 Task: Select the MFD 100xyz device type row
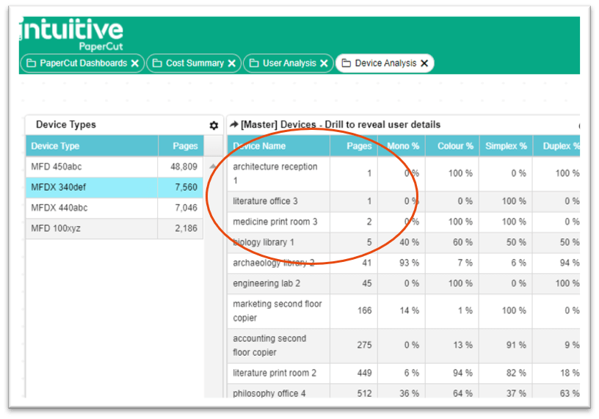(x=115, y=229)
